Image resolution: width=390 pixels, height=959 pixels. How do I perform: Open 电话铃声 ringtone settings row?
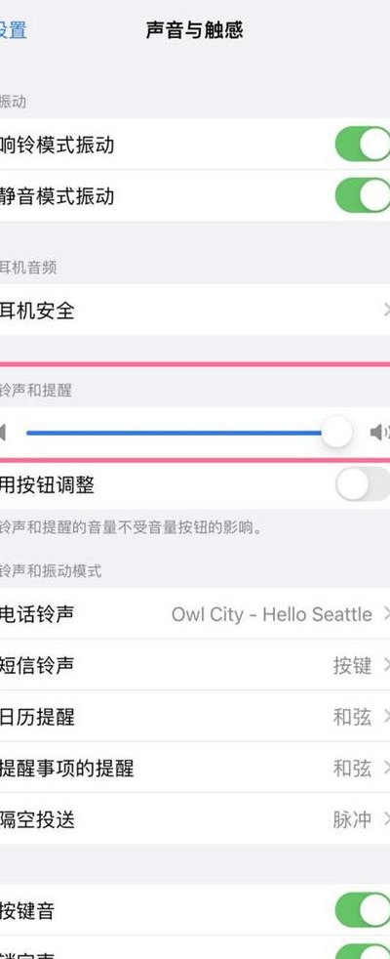click(195, 613)
